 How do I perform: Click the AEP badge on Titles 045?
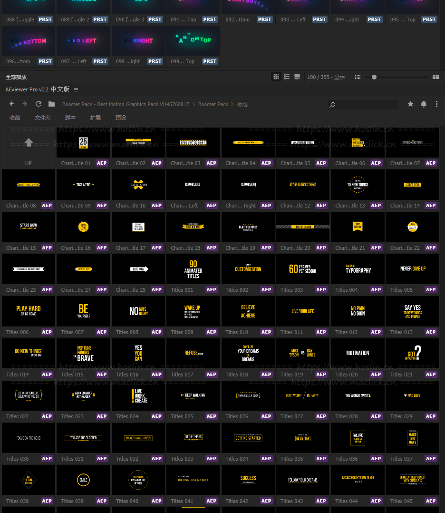[x=431, y=501]
